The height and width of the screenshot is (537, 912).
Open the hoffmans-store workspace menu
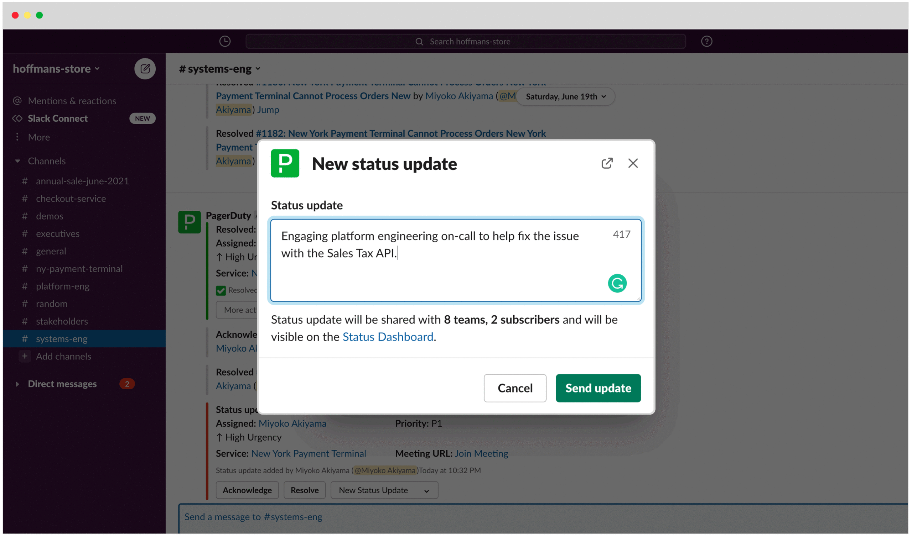pyautogui.click(x=56, y=68)
